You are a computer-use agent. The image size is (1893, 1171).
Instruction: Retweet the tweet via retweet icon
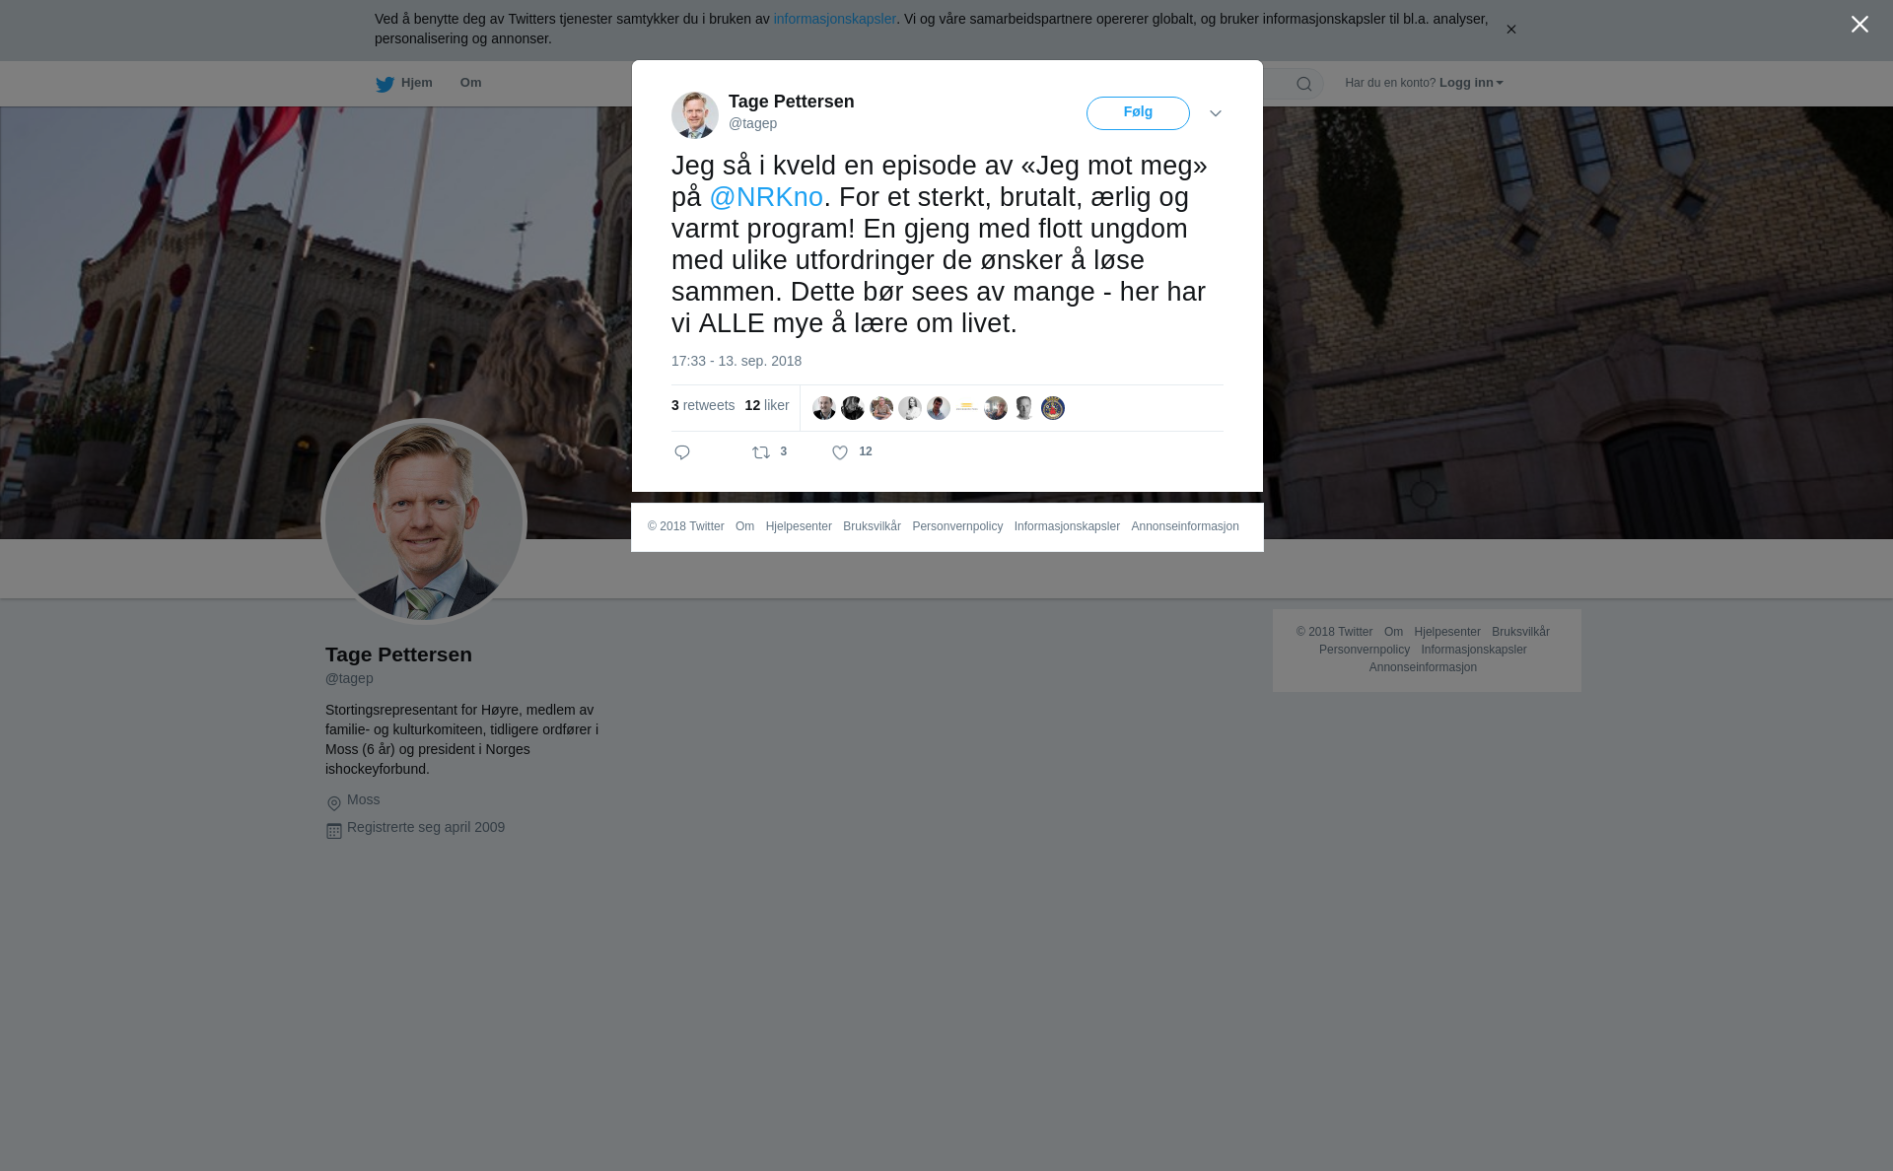(x=761, y=452)
